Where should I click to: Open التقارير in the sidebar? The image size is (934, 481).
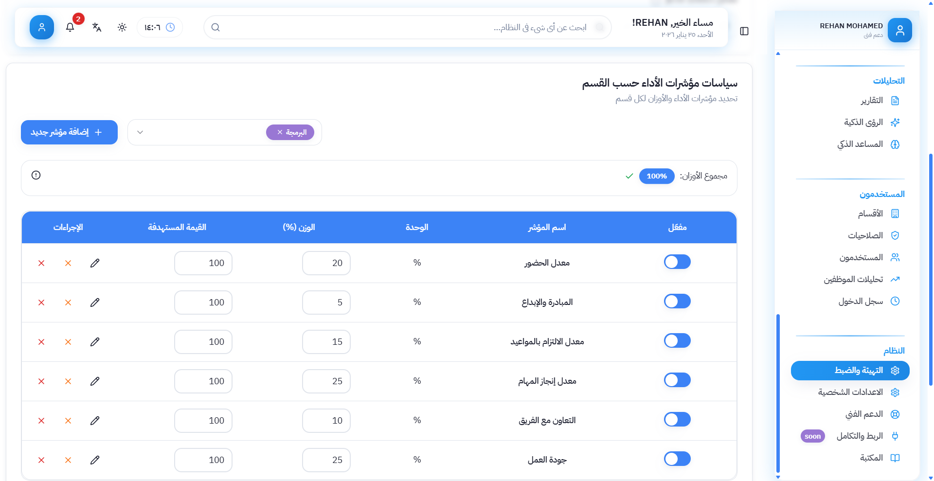(872, 101)
